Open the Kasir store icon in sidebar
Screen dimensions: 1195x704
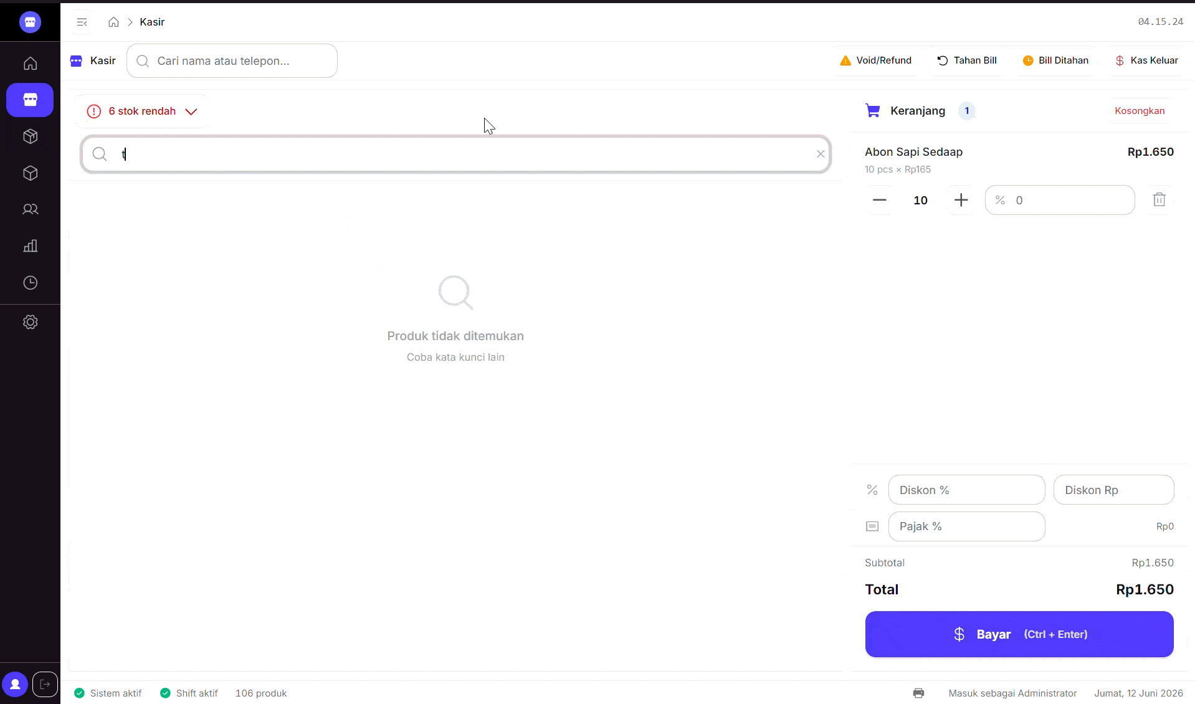tap(30, 100)
